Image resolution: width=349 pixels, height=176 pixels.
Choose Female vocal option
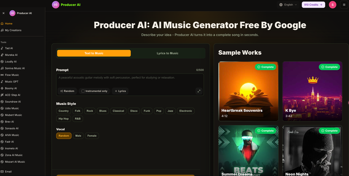92,136
